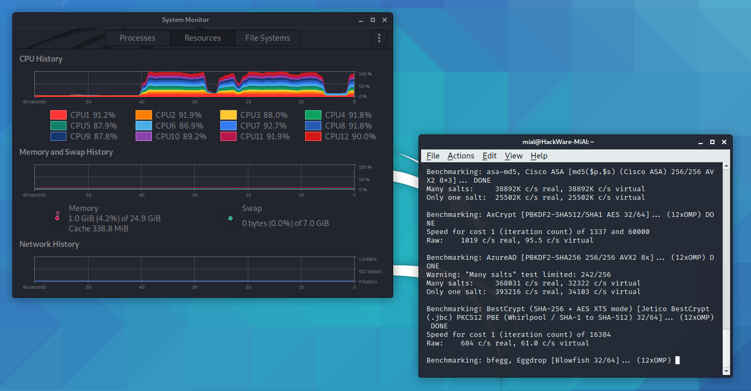Select the Resources tab

202,38
